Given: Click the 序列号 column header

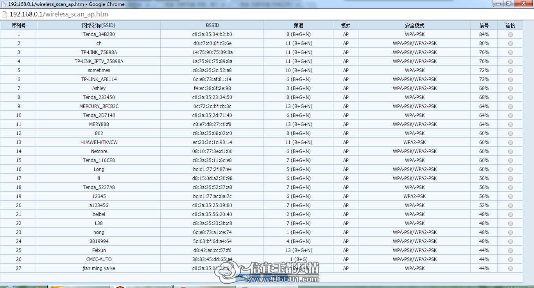Looking at the screenshot, I should click(19, 25).
